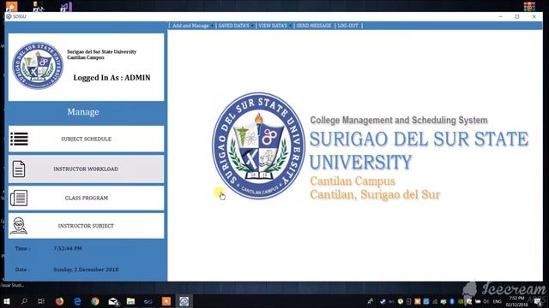Image resolution: width=549 pixels, height=308 pixels.
Task: Open the SUBJECT SCHEDULE section
Action: coord(86,139)
